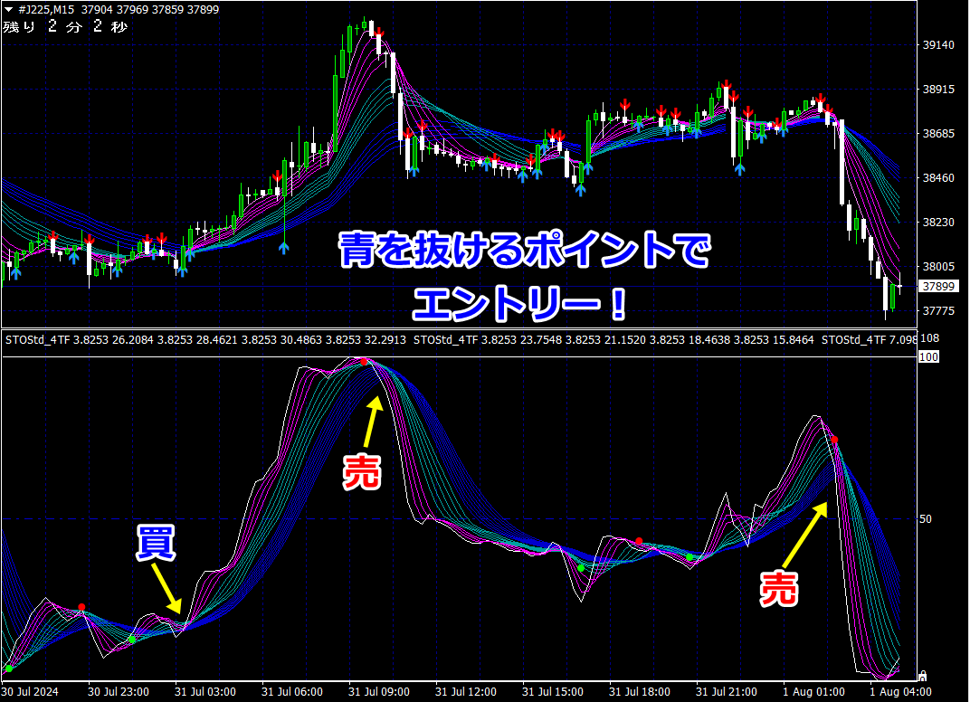Click the oscillator scale value 108
The height and width of the screenshot is (702, 970).
pyautogui.click(x=930, y=338)
